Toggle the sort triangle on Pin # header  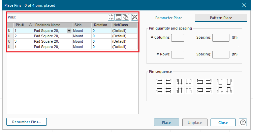pyautogui.click(x=30, y=25)
